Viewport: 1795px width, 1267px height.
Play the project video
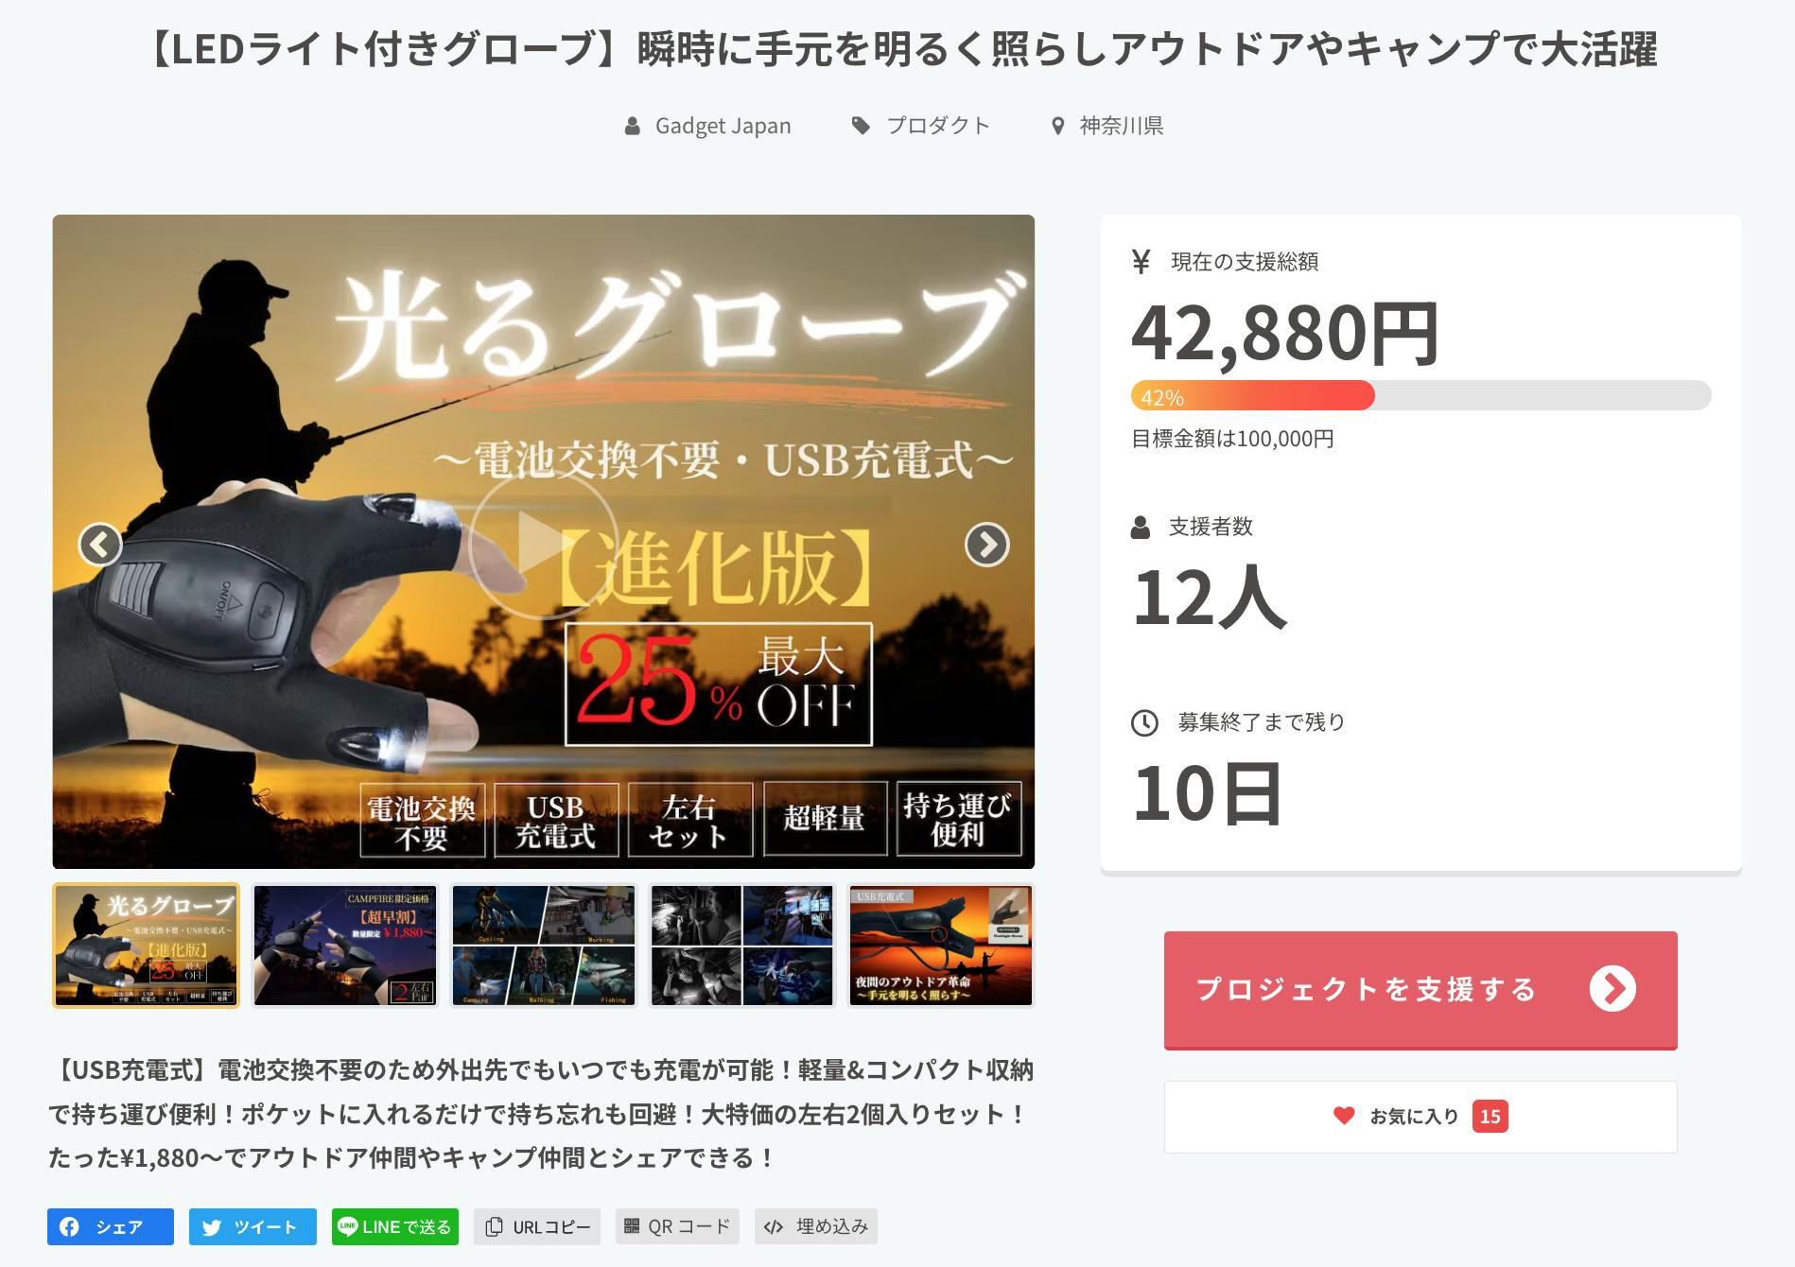click(543, 544)
